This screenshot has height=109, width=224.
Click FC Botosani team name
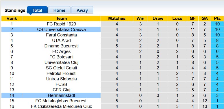tap(62, 57)
